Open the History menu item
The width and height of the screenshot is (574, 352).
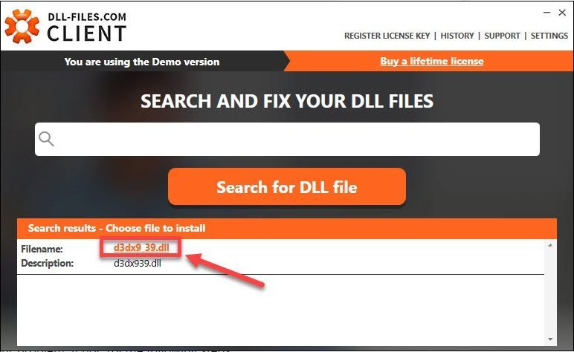click(x=457, y=36)
